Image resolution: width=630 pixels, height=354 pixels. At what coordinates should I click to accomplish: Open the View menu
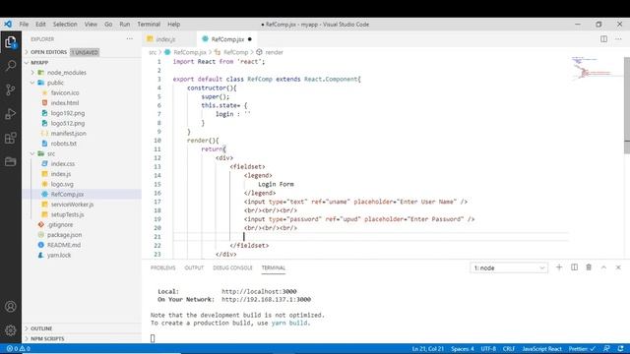click(x=91, y=24)
